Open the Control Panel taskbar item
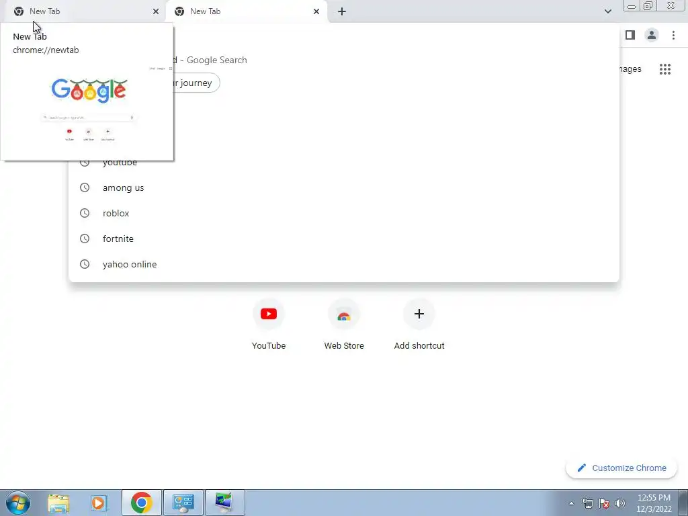The width and height of the screenshot is (688, 516). [x=183, y=503]
